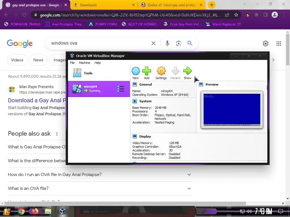
Task: Click the System section header icon
Action: 135,101
